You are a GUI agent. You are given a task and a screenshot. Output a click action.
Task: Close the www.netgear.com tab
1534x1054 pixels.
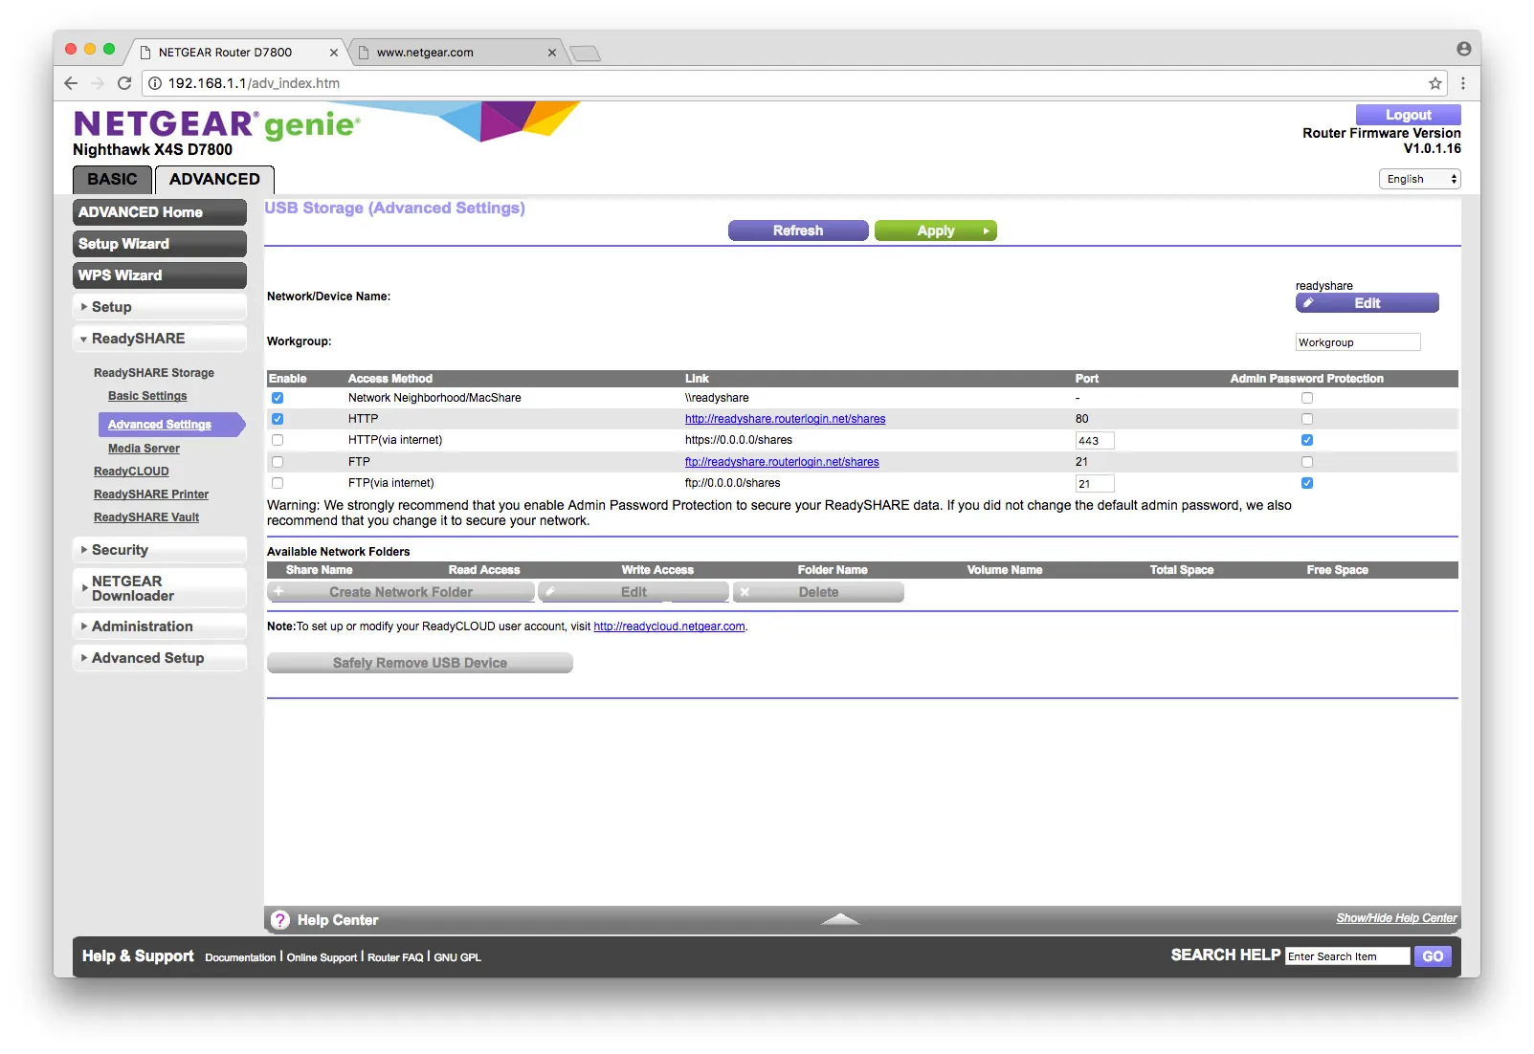(x=552, y=53)
